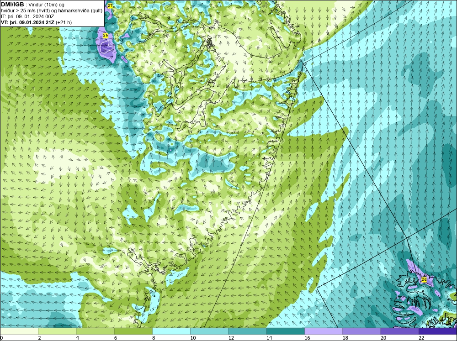Click the legend scale value 8

[x=154, y=338]
